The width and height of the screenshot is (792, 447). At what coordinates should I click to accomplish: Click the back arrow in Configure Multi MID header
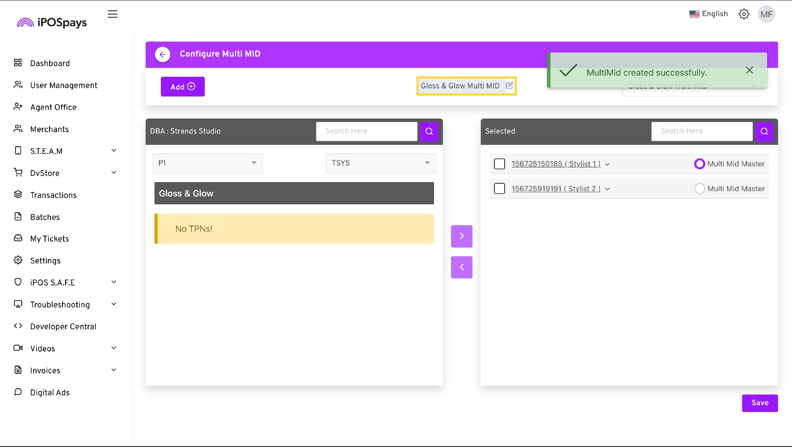(x=162, y=54)
